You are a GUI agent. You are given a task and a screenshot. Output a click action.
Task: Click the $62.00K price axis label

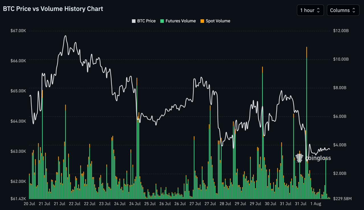18,181
